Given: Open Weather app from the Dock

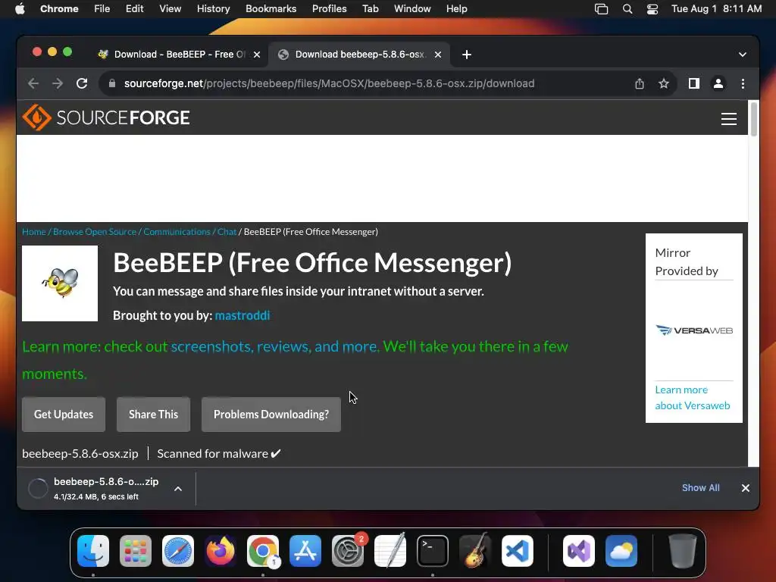Looking at the screenshot, I should pyautogui.click(x=621, y=551).
